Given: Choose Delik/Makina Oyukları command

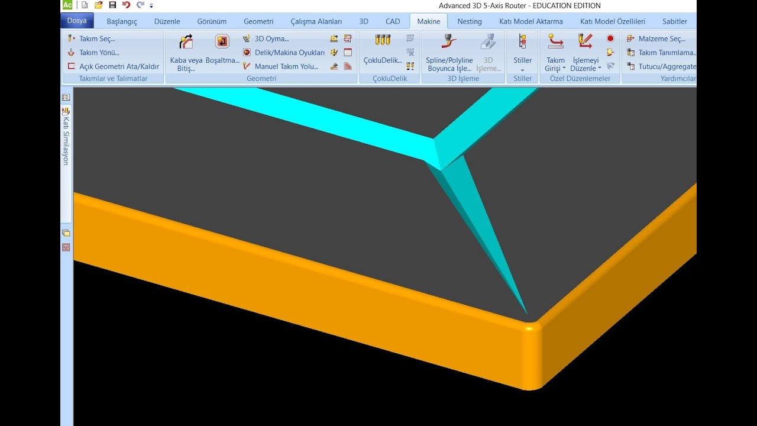Looking at the screenshot, I should coord(284,52).
